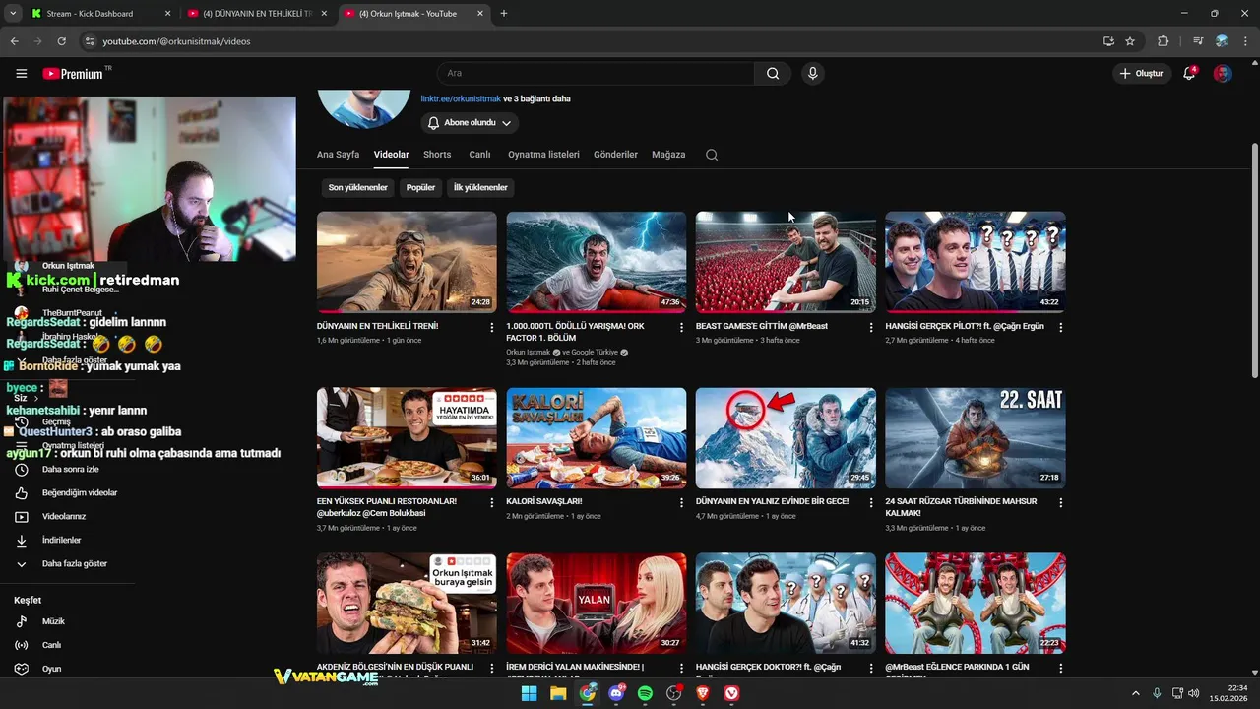Viewport: 1260px width, 709px height.
Task: Switch to the Oynatma listeleri tab
Action: point(543,155)
